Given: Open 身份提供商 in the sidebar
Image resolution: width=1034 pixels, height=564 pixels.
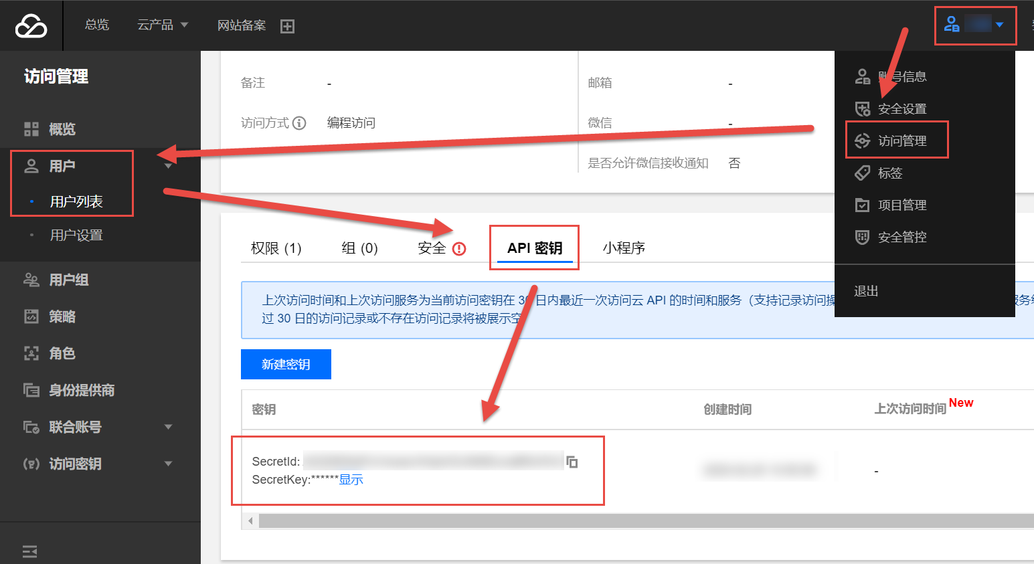Looking at the screenshot, I should (82, 390).
